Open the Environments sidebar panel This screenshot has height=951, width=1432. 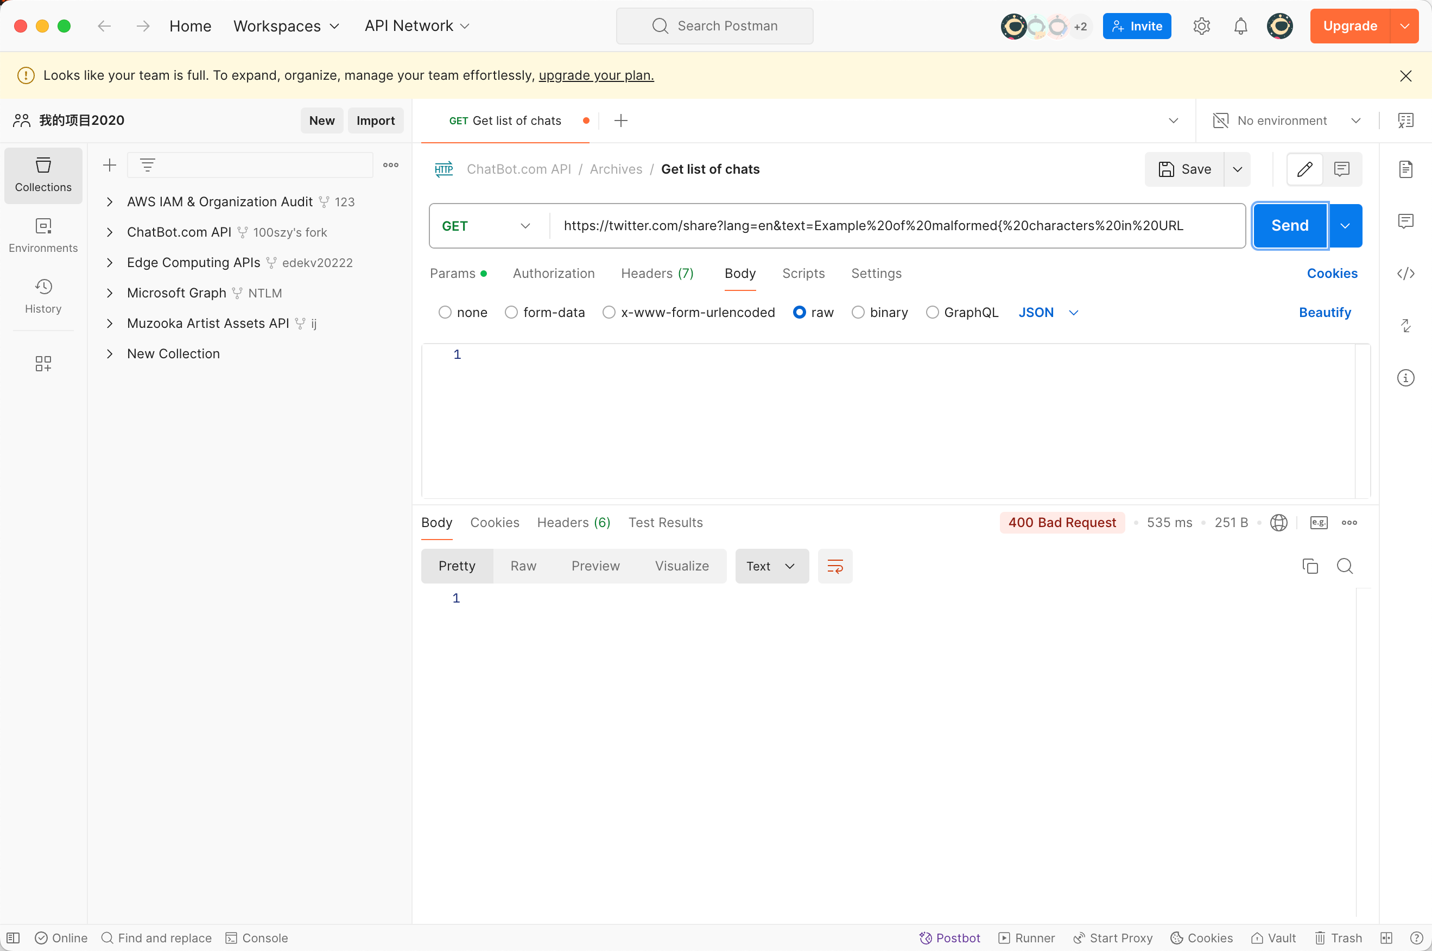[43, 236]
